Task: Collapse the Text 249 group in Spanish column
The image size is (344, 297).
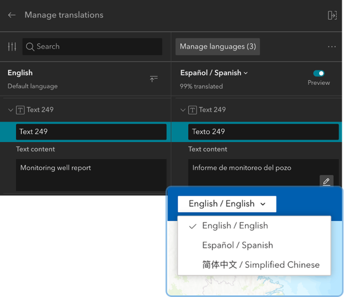Action: pos(183,110)
